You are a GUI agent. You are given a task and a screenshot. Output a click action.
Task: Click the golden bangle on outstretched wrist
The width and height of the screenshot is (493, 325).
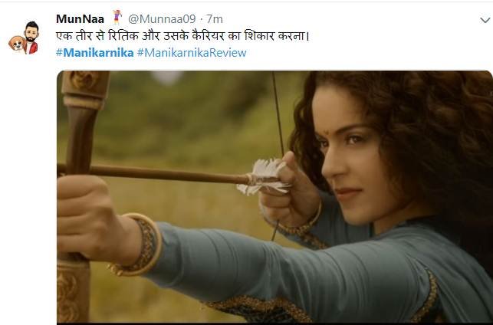140,245
